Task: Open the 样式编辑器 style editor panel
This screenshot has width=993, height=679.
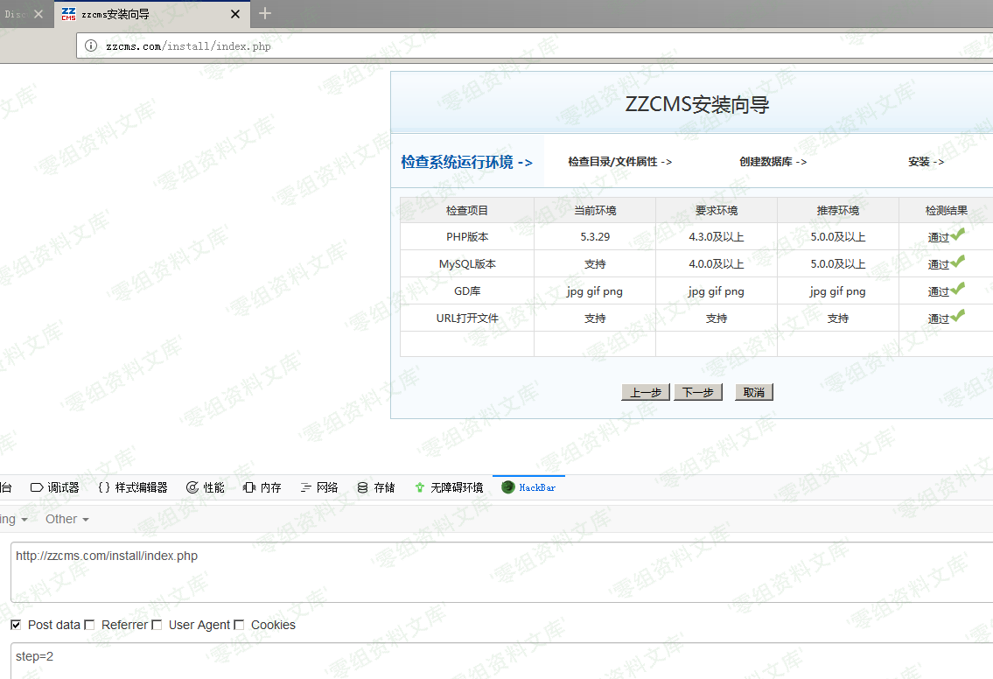Action: pyautogui.click(x=132, y=487)
